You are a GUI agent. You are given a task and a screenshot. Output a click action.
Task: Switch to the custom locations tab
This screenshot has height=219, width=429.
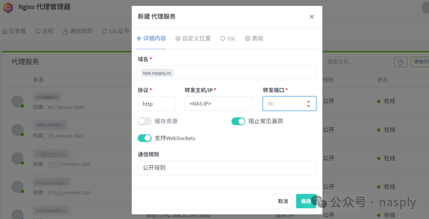(193, 38)
